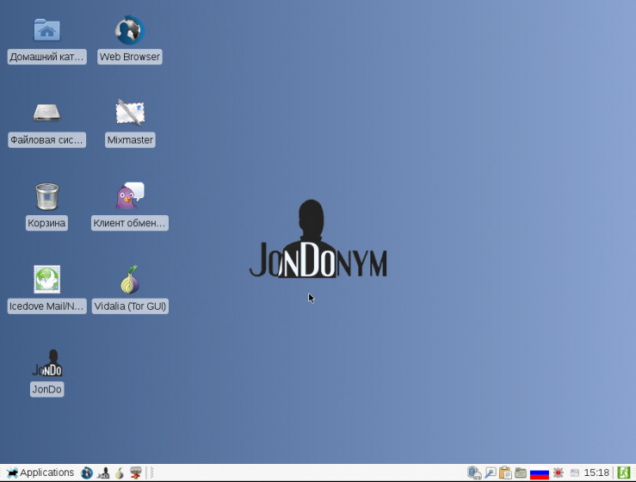
Task: Select the Web Browser icon label
Action: 130,57
